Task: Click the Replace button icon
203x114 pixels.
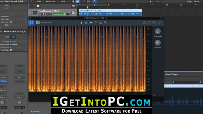Action: 158,43
